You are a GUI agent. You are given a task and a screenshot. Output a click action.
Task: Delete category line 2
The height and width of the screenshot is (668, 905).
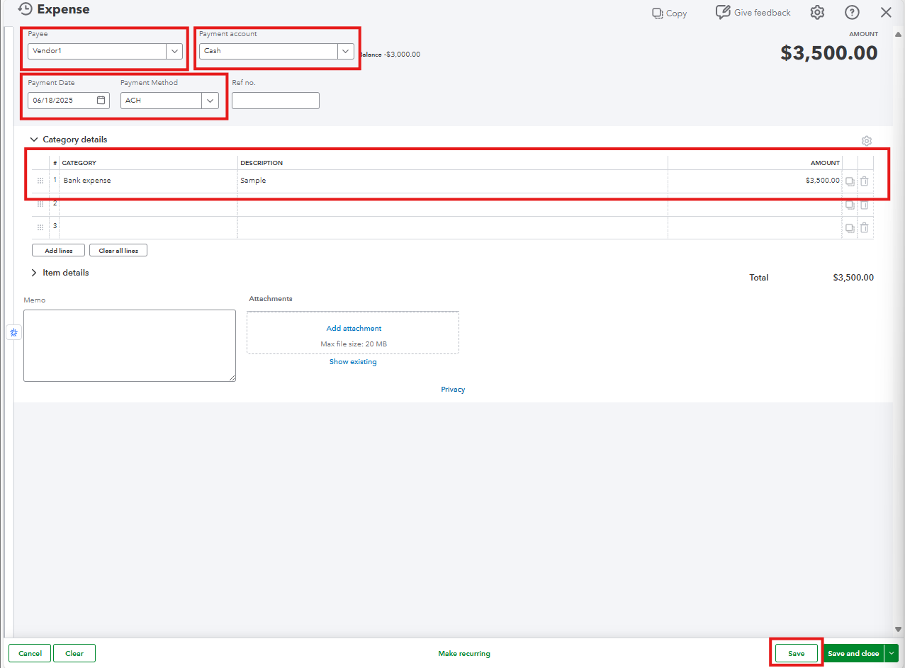tap(865, 205)
